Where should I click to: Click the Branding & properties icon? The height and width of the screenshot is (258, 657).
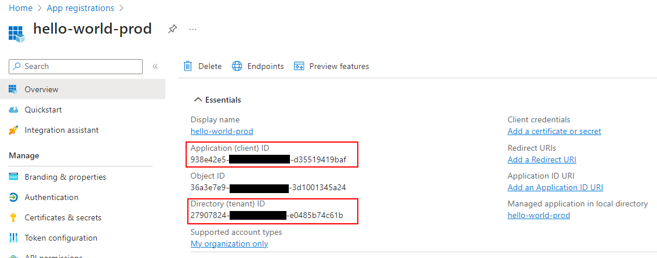coord(13,177)
